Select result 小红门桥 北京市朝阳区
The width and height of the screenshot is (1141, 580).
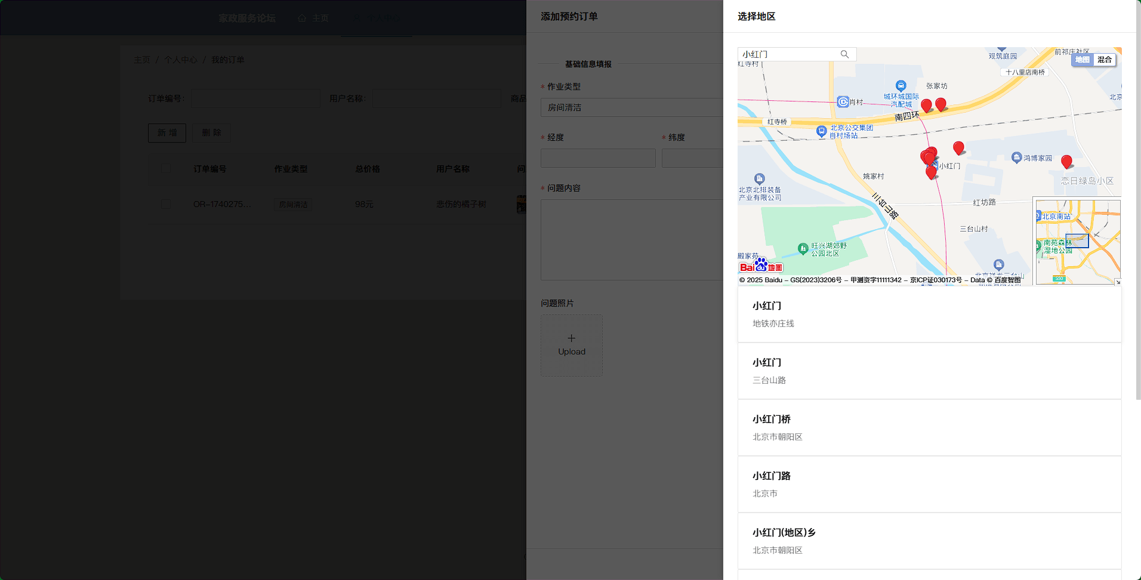930,428
